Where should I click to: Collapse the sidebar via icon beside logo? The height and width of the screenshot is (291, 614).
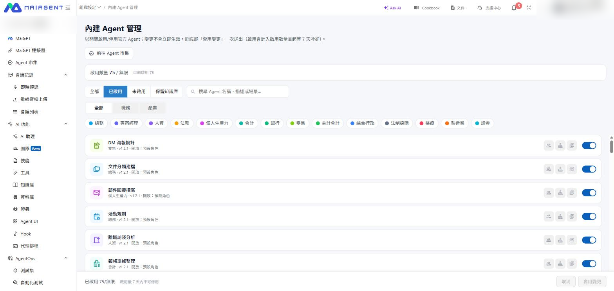click(68, 7)
